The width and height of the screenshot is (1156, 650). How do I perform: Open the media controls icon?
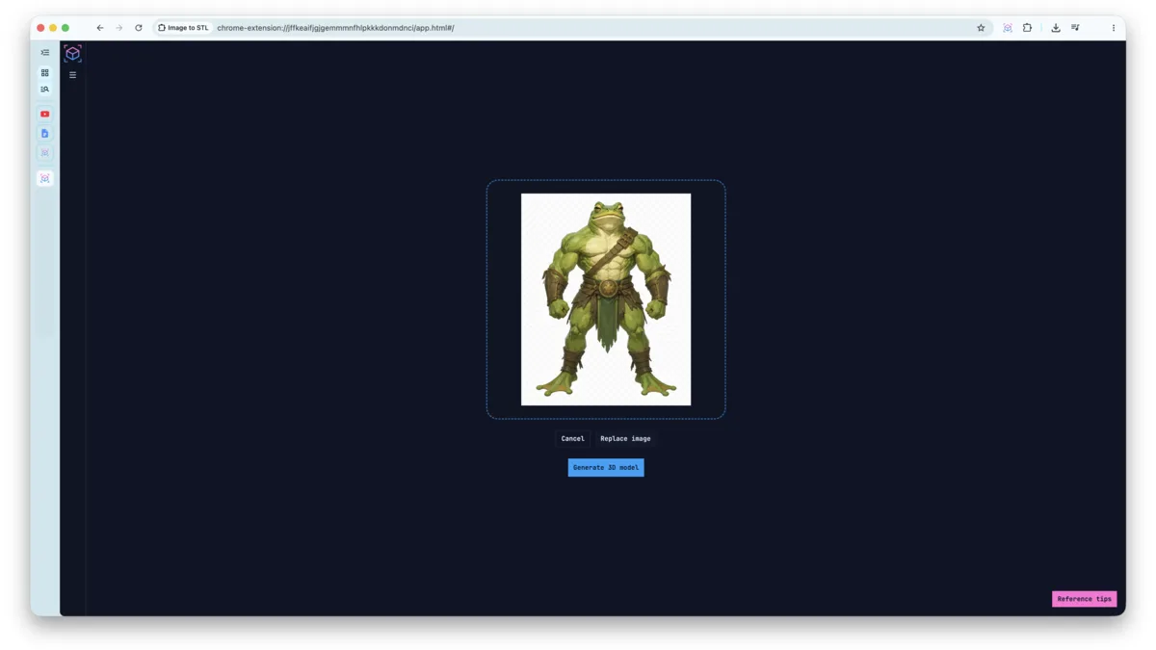pos(1075,28)
